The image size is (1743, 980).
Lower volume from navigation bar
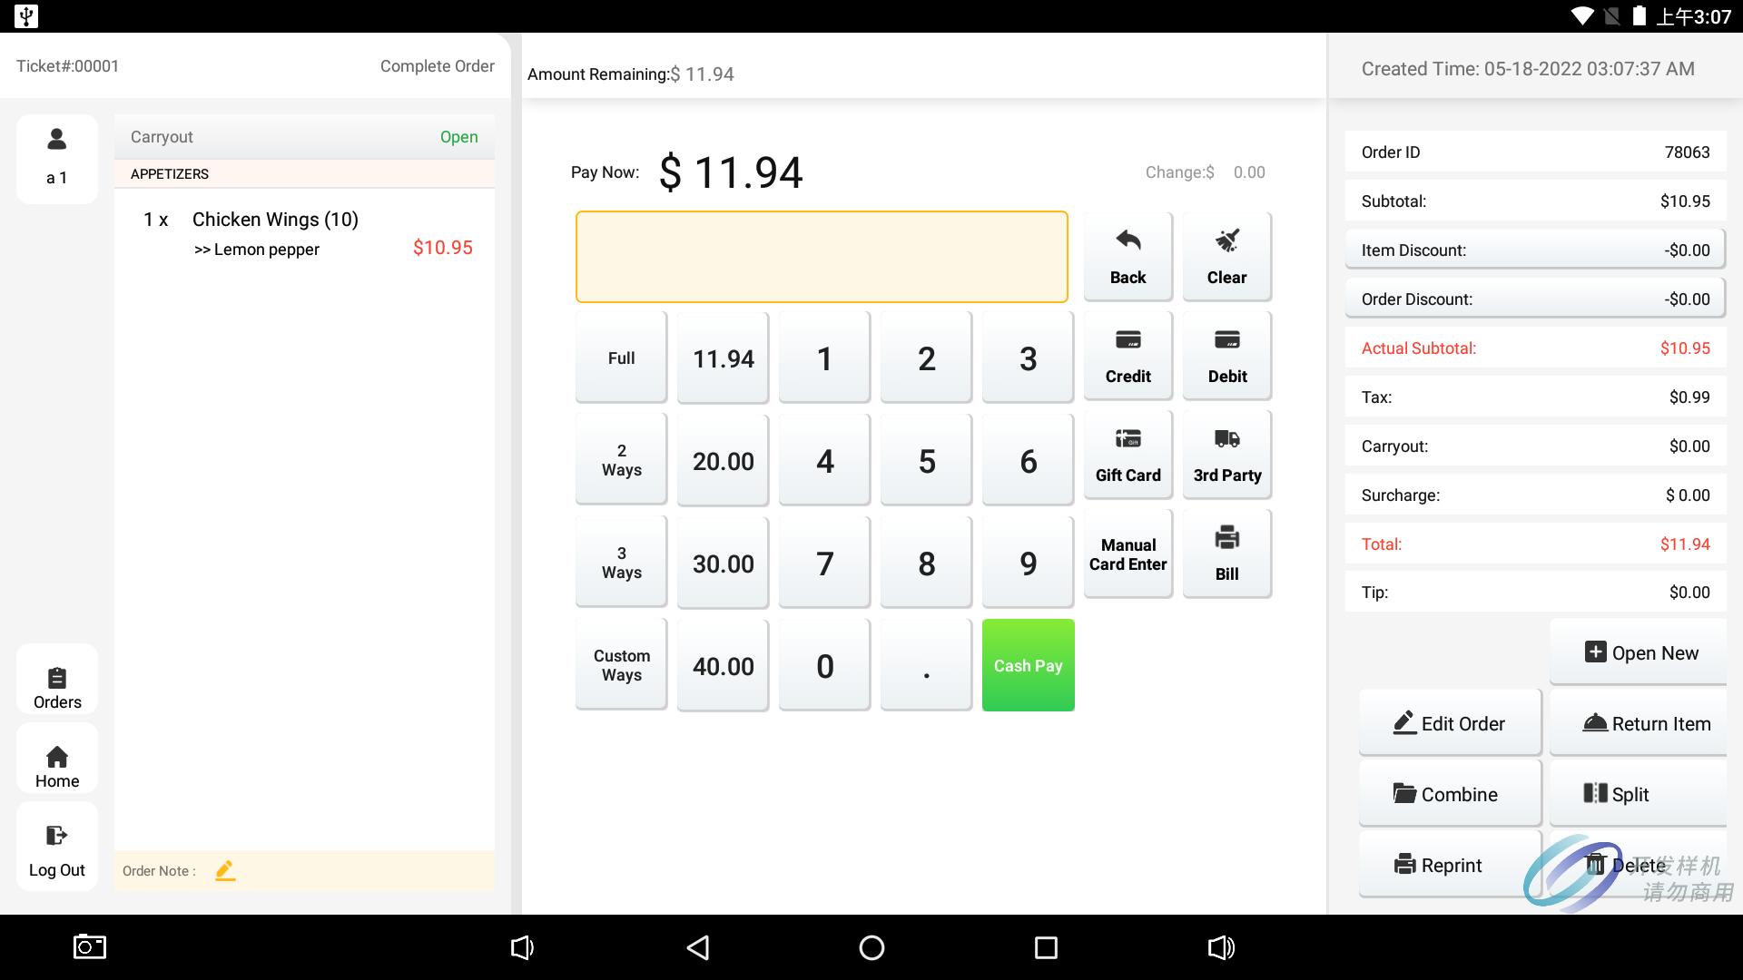tap(522, 947)
